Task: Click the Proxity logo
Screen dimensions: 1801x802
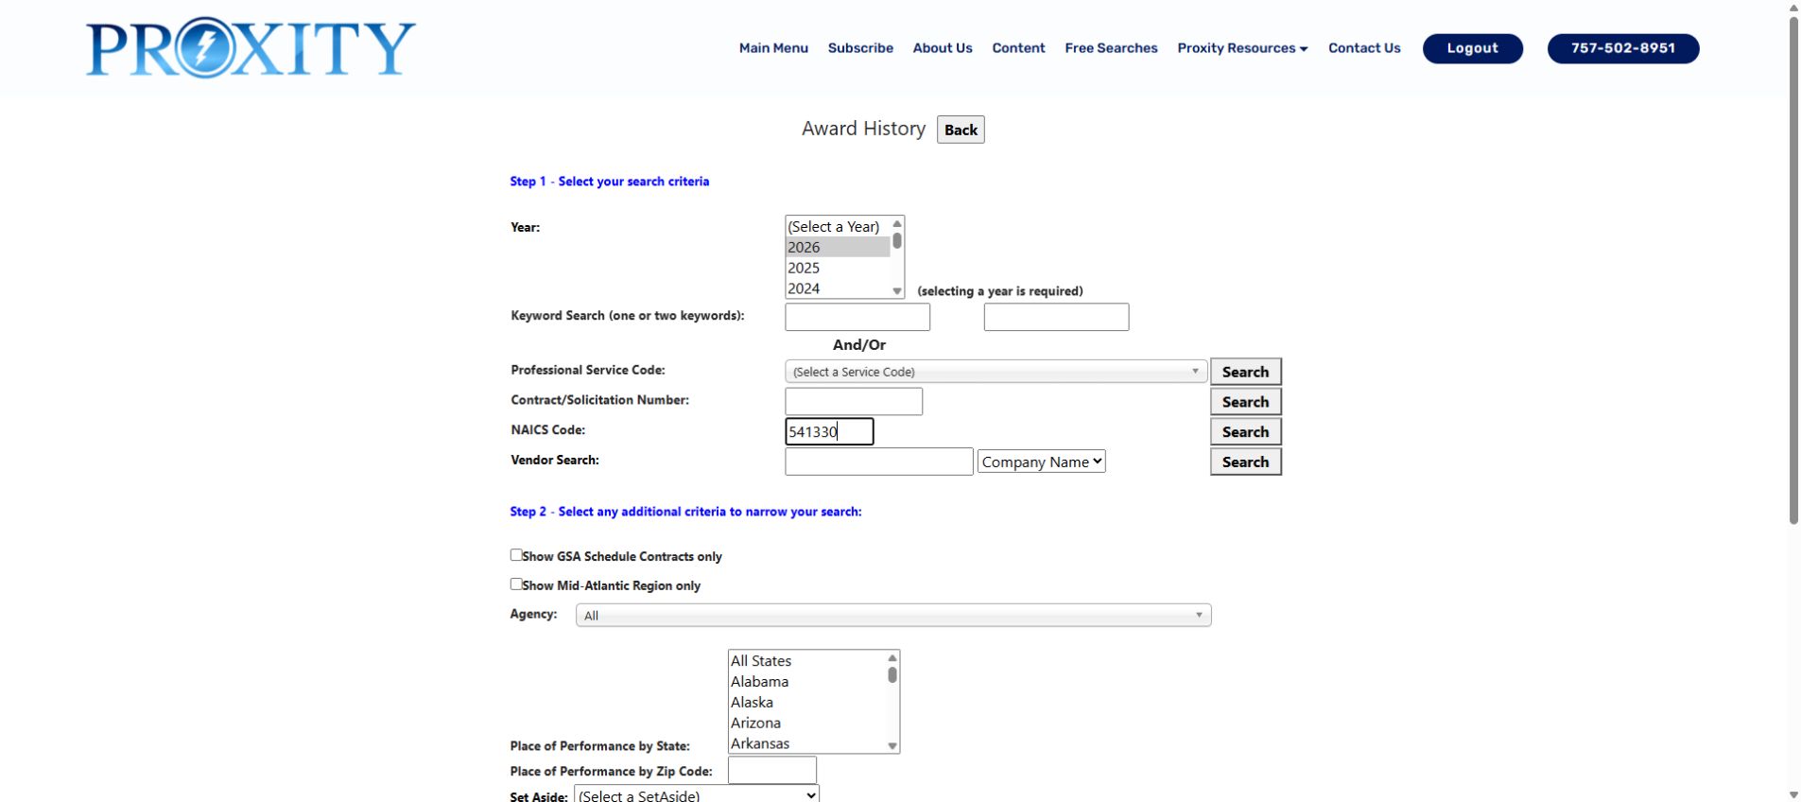Action: point(251,48)
